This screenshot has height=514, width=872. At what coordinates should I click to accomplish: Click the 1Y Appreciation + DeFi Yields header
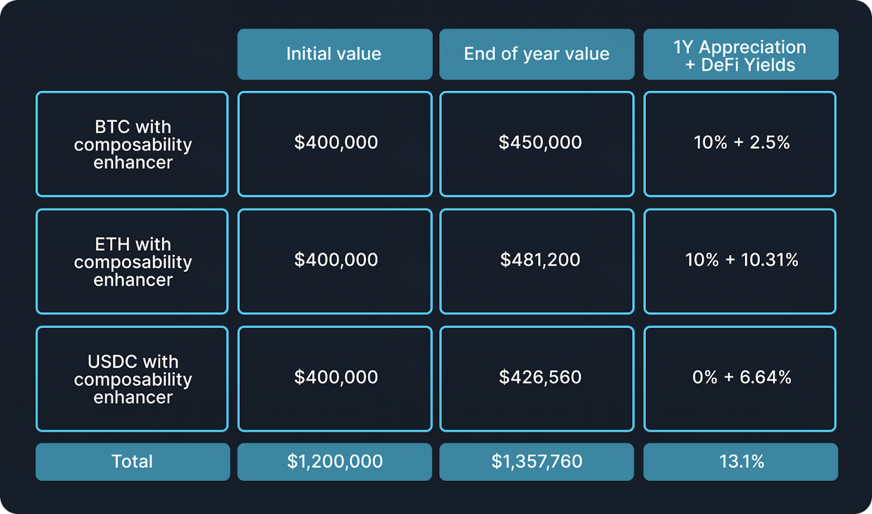(x=741, y=54)
